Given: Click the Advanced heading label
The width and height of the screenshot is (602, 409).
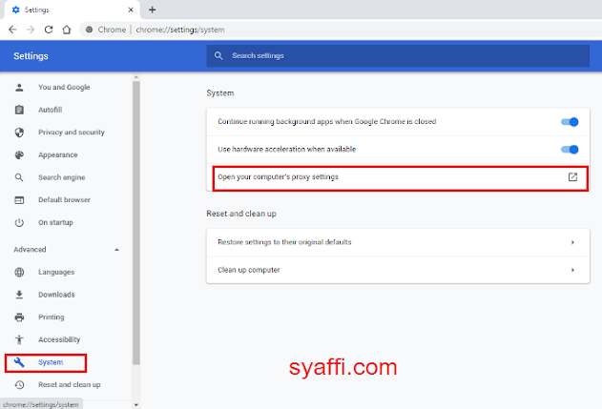Looking at the screenshot, I should [30, 250].
